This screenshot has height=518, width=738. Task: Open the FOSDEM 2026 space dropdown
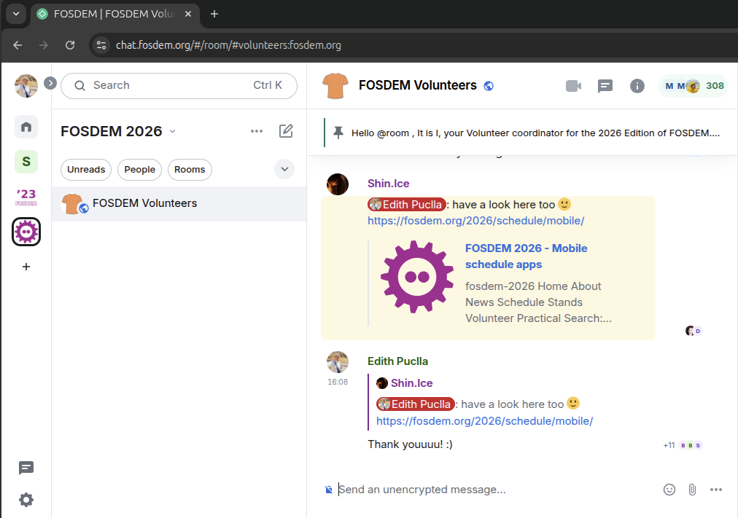click(x=172, y=132)
